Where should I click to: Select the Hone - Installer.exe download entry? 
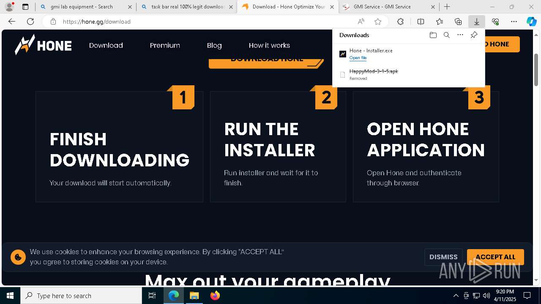coord(409,54)
